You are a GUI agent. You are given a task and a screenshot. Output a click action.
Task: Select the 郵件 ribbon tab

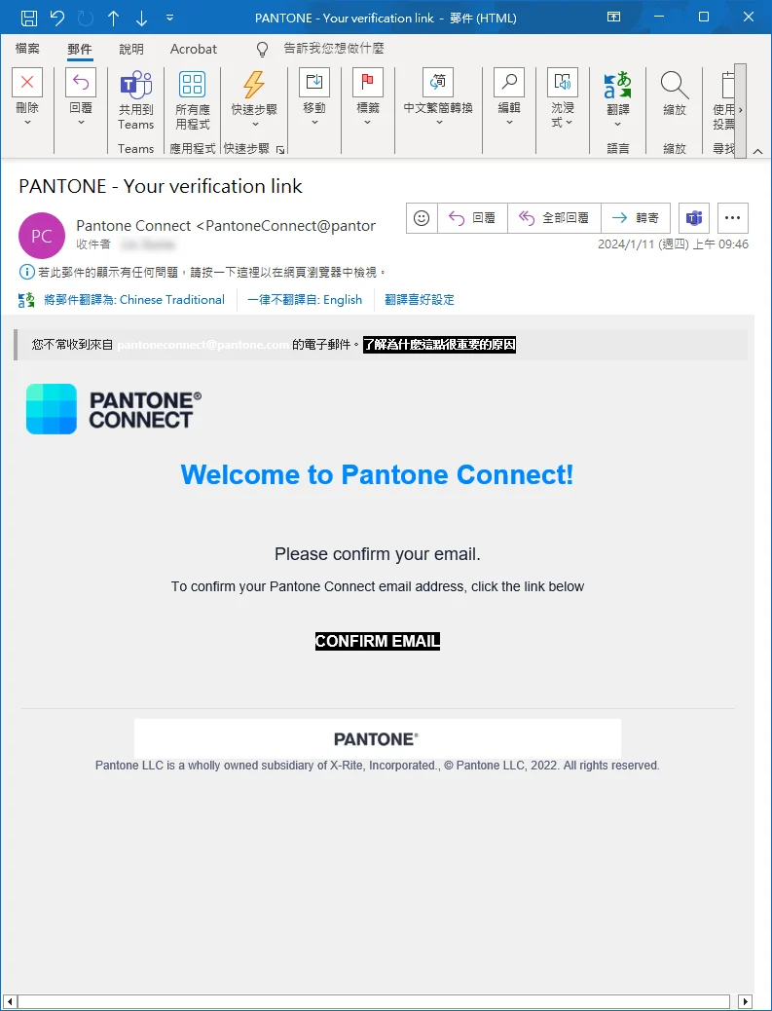point(79,49)
